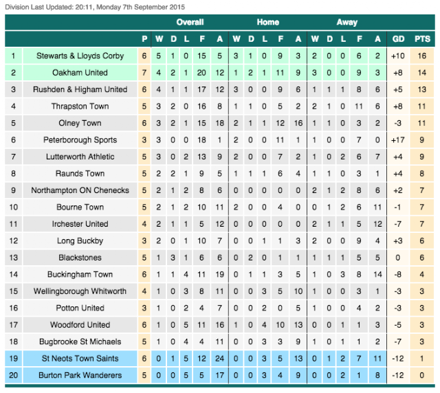
Task: Select Wellingborough Whitworth team name
Action: pyautogui.click(x=80, y=291)
